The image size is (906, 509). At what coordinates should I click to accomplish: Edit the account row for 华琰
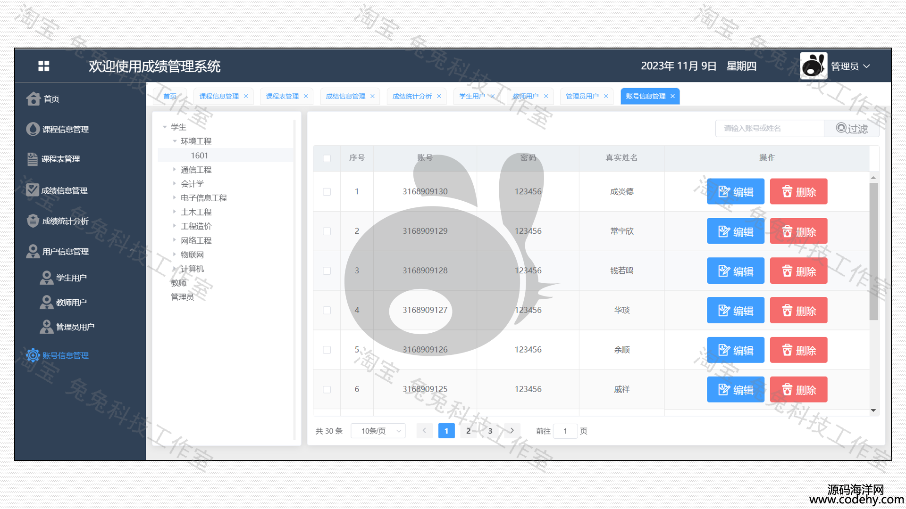click(735, 310)
